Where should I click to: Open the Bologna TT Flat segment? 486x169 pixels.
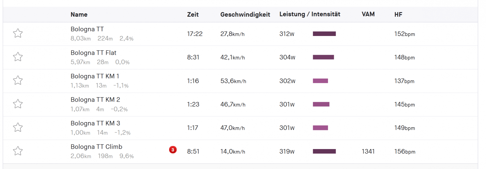click(x=94, y=53)
